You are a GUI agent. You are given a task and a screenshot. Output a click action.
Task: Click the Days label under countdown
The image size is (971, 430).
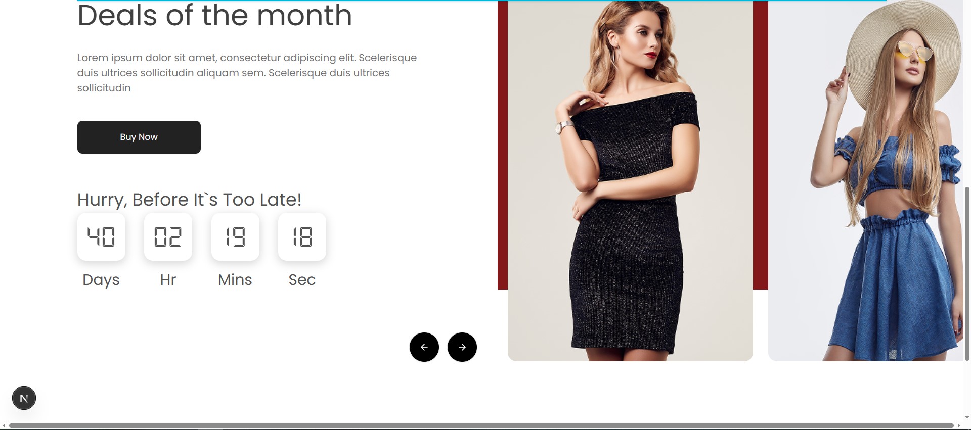pyautogui.click(x=101, y=280)
